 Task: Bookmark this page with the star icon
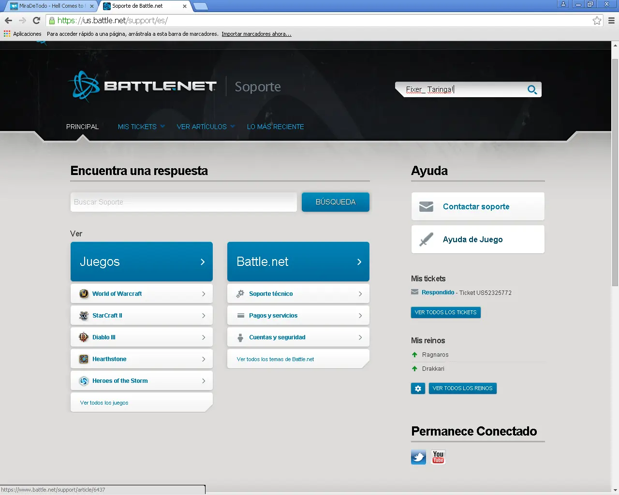[597, 20]
